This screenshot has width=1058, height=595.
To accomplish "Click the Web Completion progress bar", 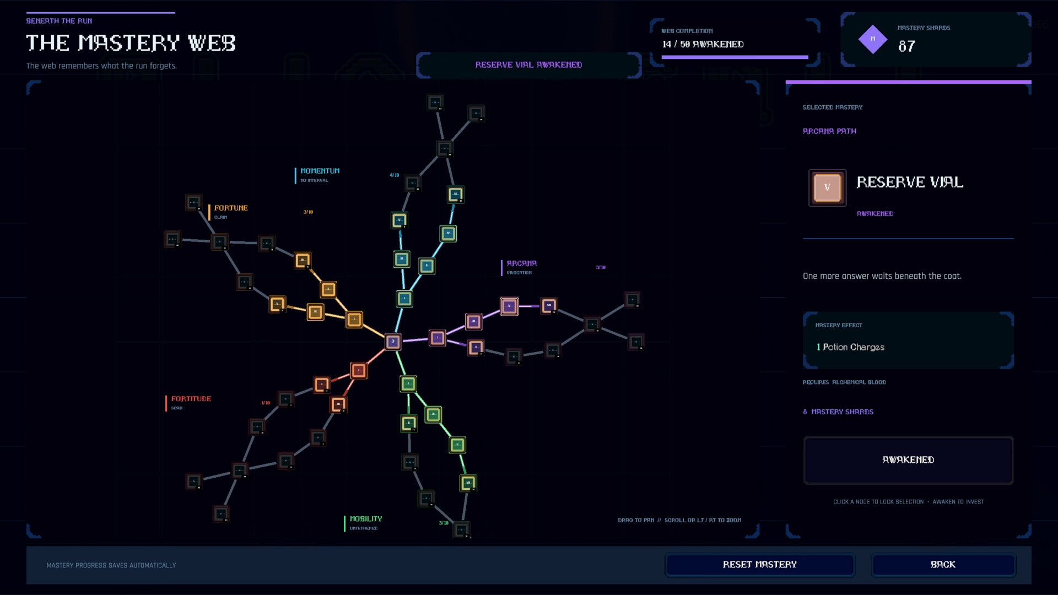I will [x=735, y=57].
